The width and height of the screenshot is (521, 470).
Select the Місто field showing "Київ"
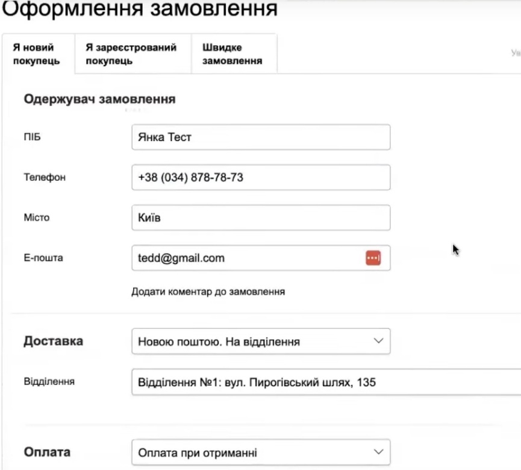[260, 218]
